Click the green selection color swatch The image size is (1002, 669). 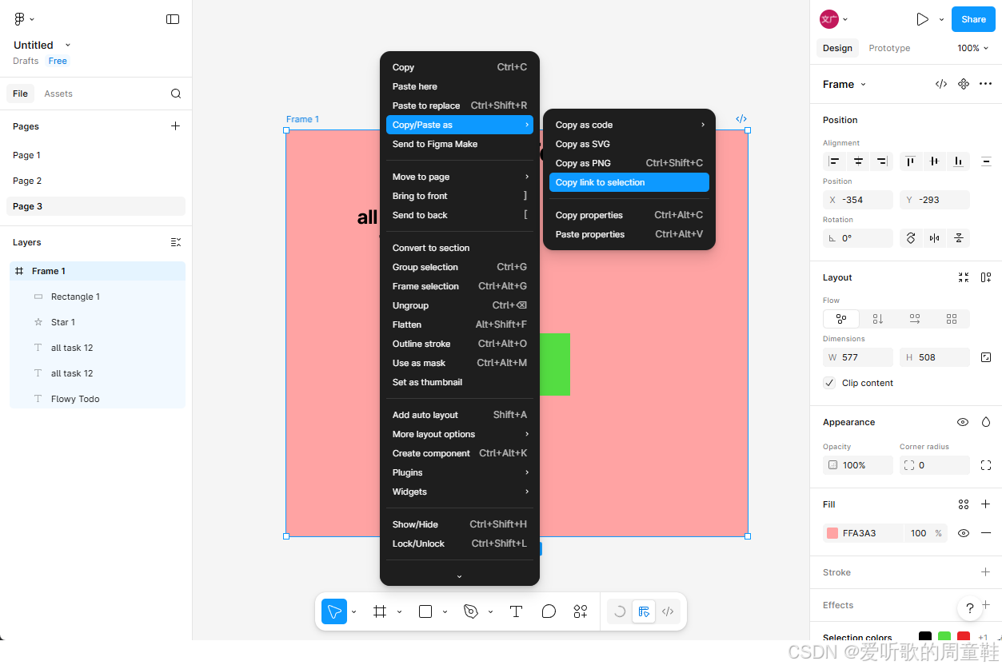pyautogui.click(x=944, y=636)
